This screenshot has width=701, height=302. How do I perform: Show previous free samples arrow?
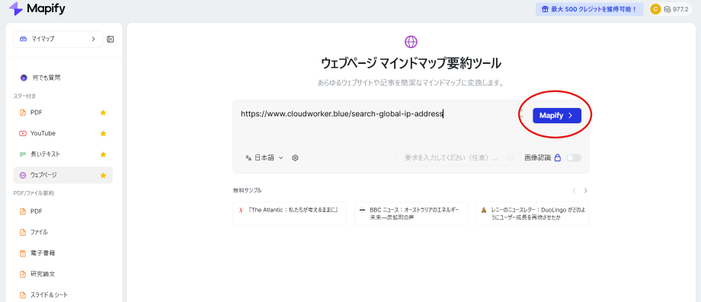pyautogui.click(x=574, y=190)
